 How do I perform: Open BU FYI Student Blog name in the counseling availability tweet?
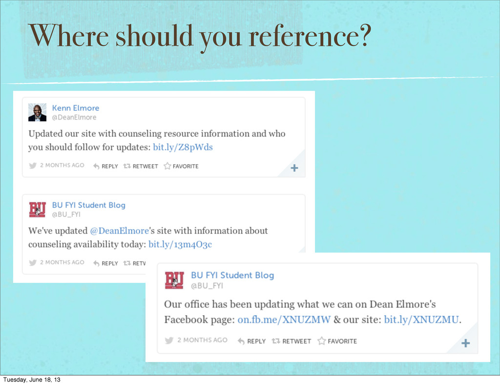(89, 205)
